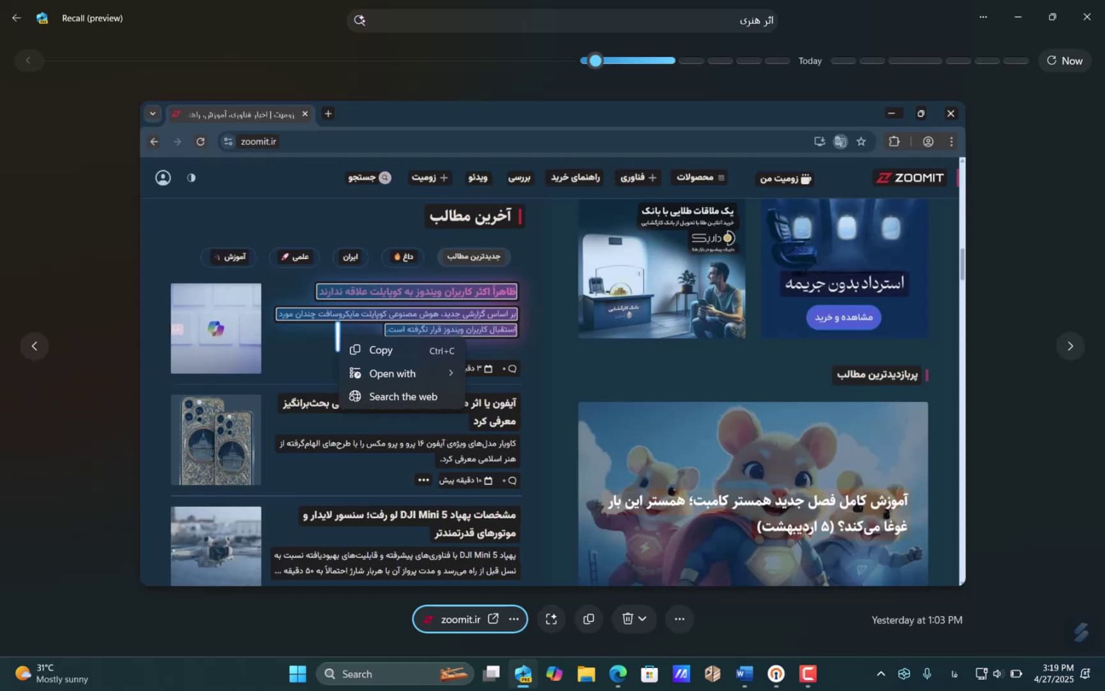Image resolution: width=1105 pixels, height=691 pixels.
Task: Open the Windows Start menu
Action: 298,674
